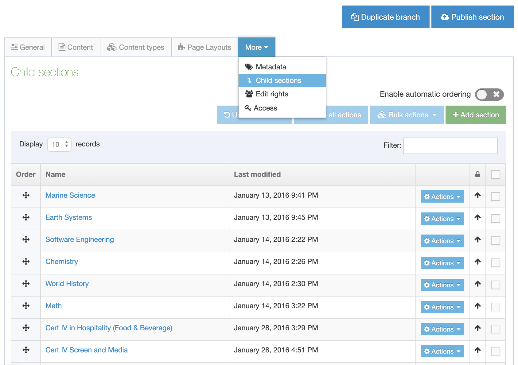Open Actions dropdown for Software Engineering
The width and height of the screenshot is (518, 365).
point(442,241)
